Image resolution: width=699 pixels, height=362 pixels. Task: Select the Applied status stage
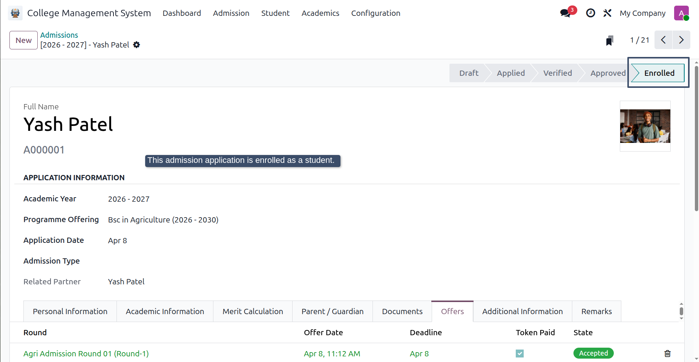click(511, 73)
